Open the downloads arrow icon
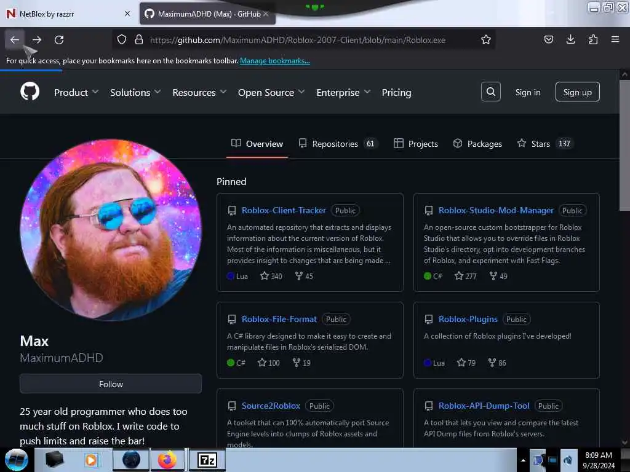Viewport: 630px width, 472px height. [x=570, y=39]
